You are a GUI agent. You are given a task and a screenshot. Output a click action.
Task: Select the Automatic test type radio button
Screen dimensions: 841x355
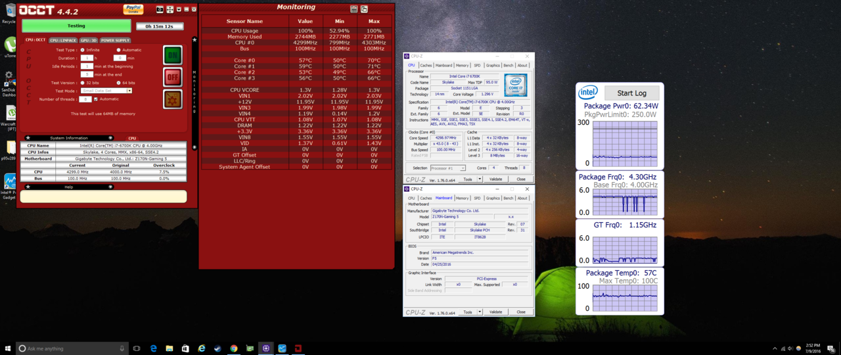[x=118, y=50]
